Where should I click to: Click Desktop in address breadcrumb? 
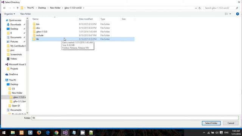pyautogui.click(x=42, y=8)
